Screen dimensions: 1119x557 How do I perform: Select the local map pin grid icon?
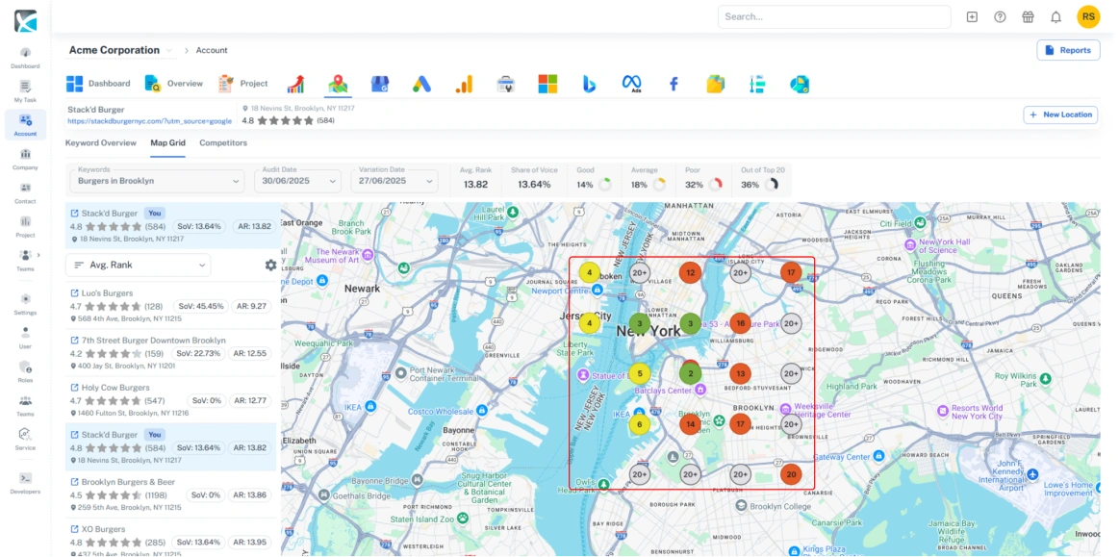coord(338,84)
